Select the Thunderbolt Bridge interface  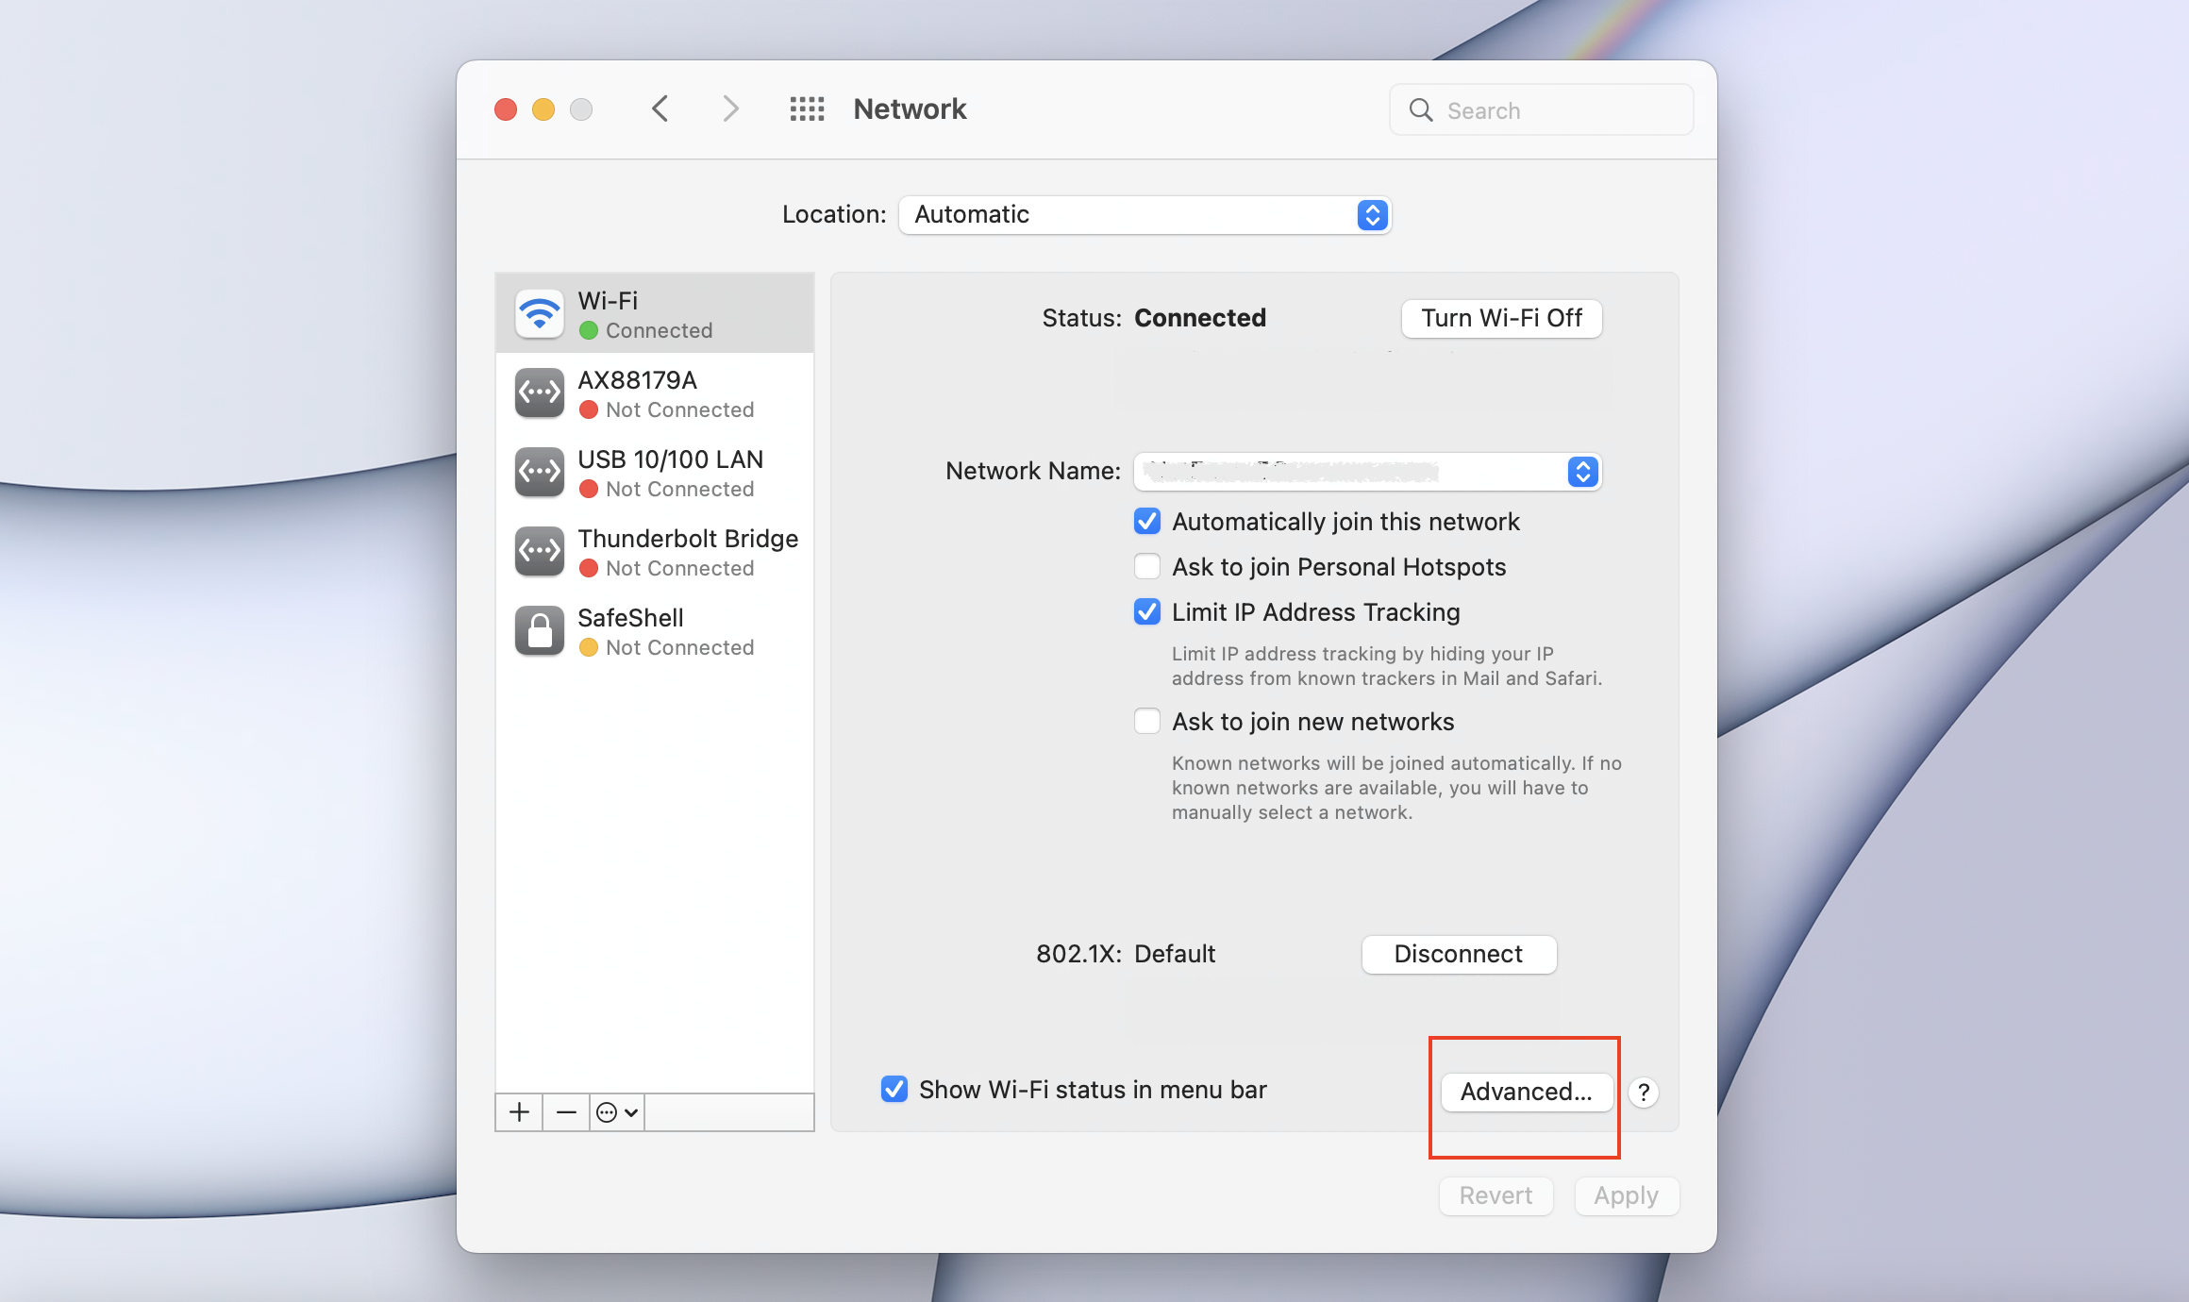tap(655, 551)
